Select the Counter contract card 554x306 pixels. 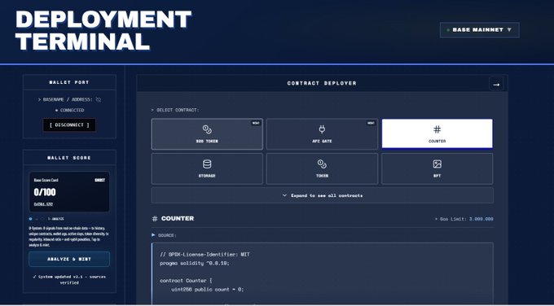pyautogui.click(x=437, y=133)
